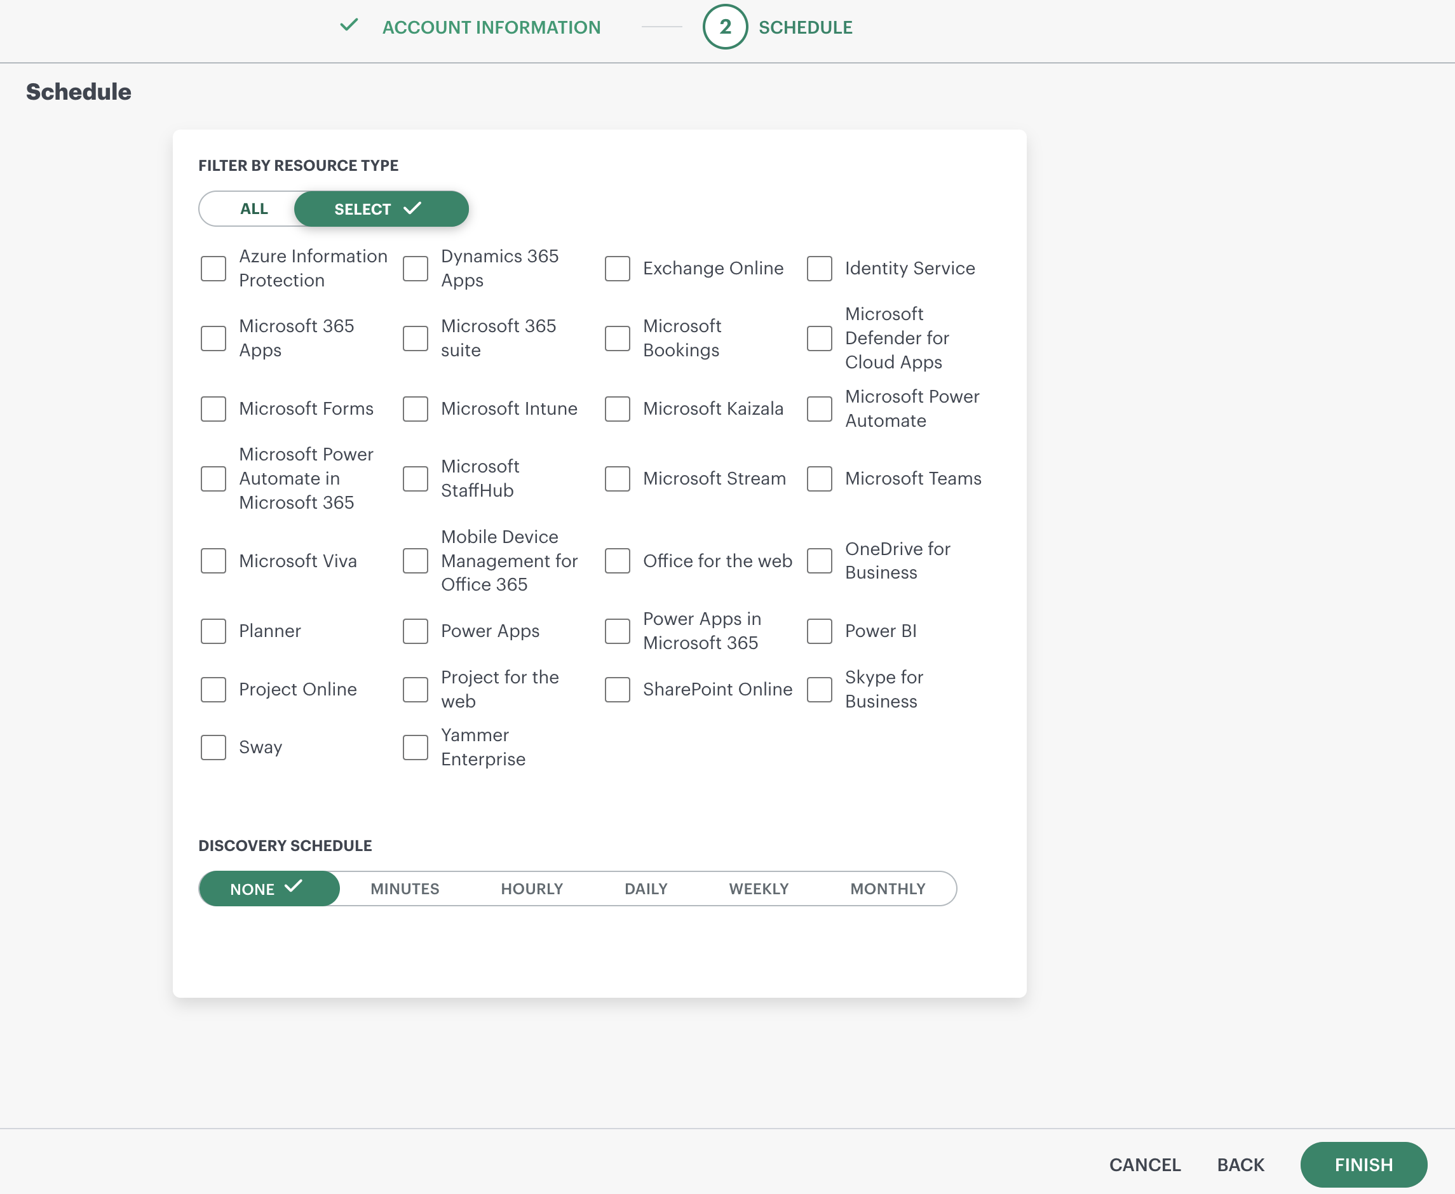The height and width of the screenshot is (1194, 1455).
Task: Check Azure Information Protection
Action: [213, 268]
